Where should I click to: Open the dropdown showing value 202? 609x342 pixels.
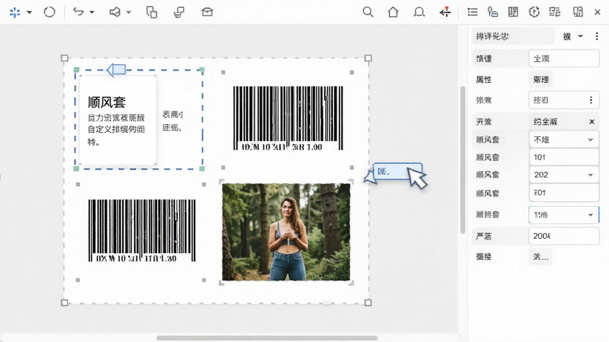click(564, 175)
